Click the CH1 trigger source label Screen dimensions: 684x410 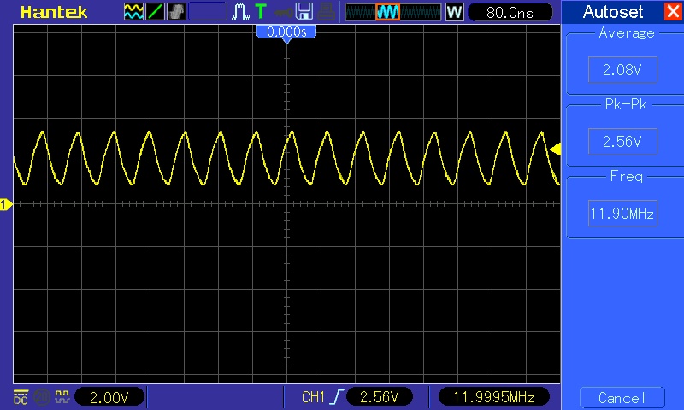tap(313, 397)
